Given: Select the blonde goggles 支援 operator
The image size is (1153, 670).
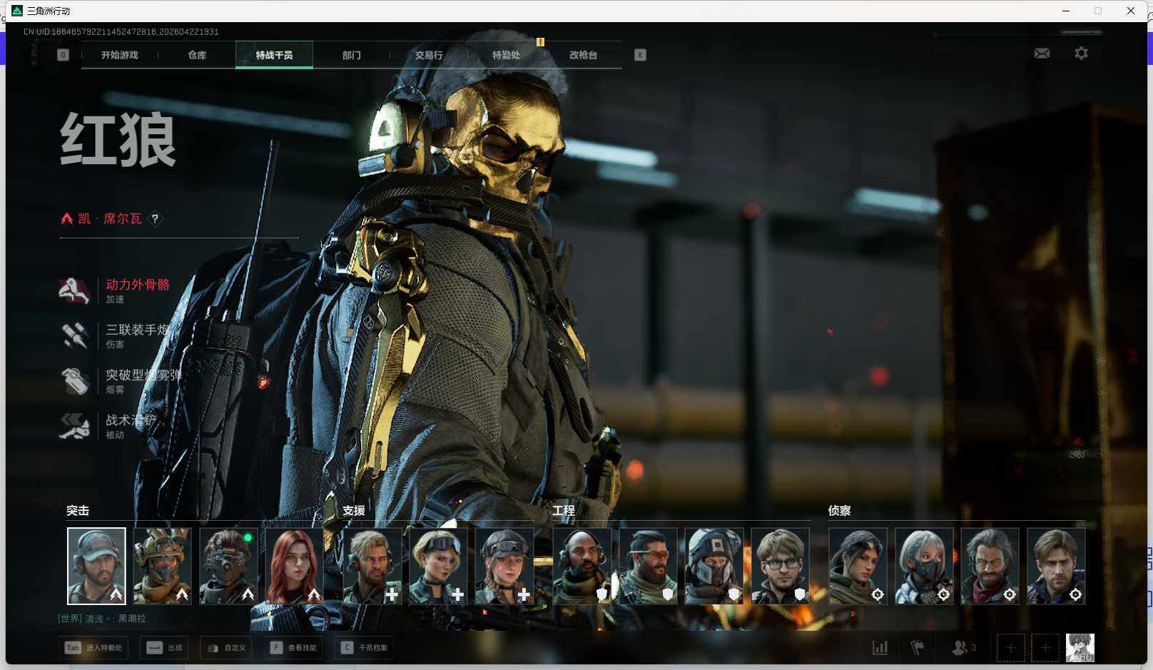Looking at the screenshot, I should (438, 566).
